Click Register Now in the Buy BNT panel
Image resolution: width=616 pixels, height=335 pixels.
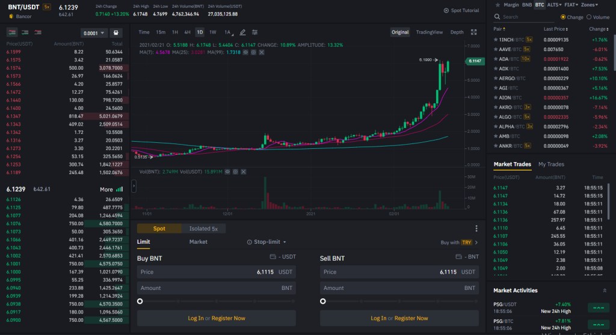coord(228,318)
